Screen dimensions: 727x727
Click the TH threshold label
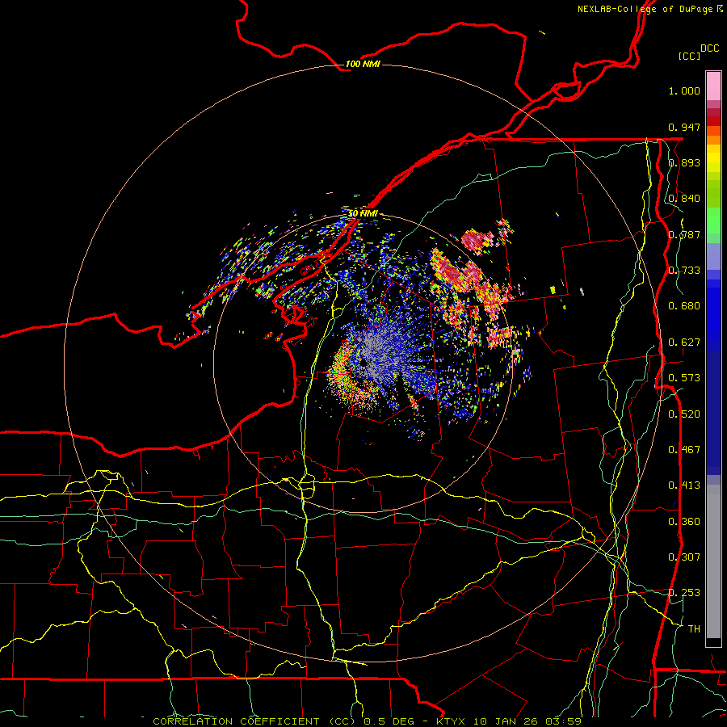pyautogui.click(x=694, y=628)
